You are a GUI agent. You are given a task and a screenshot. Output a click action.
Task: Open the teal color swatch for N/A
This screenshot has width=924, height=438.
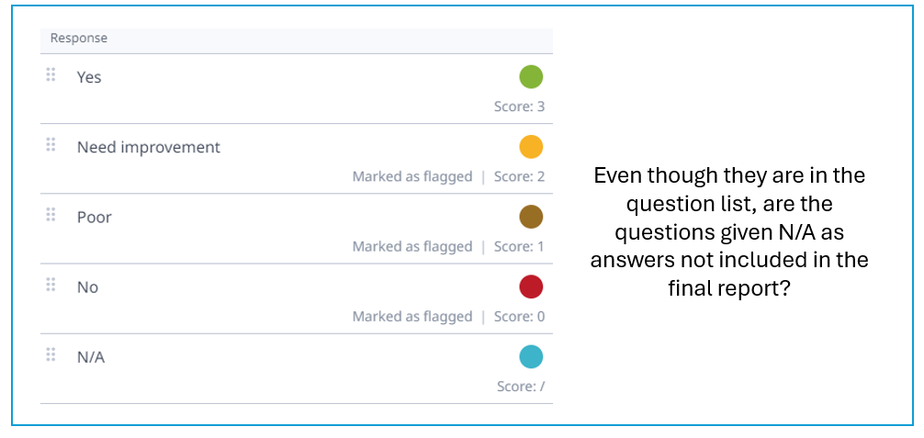coord(531,356)
